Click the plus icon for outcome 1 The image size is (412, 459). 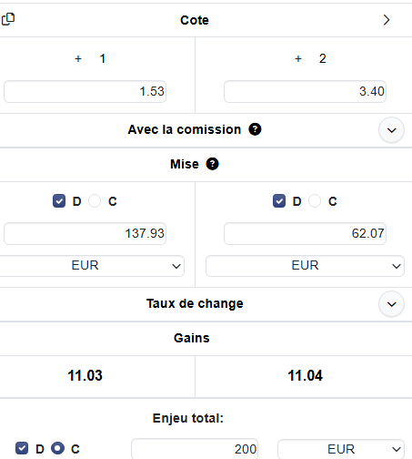click(78, 58)
